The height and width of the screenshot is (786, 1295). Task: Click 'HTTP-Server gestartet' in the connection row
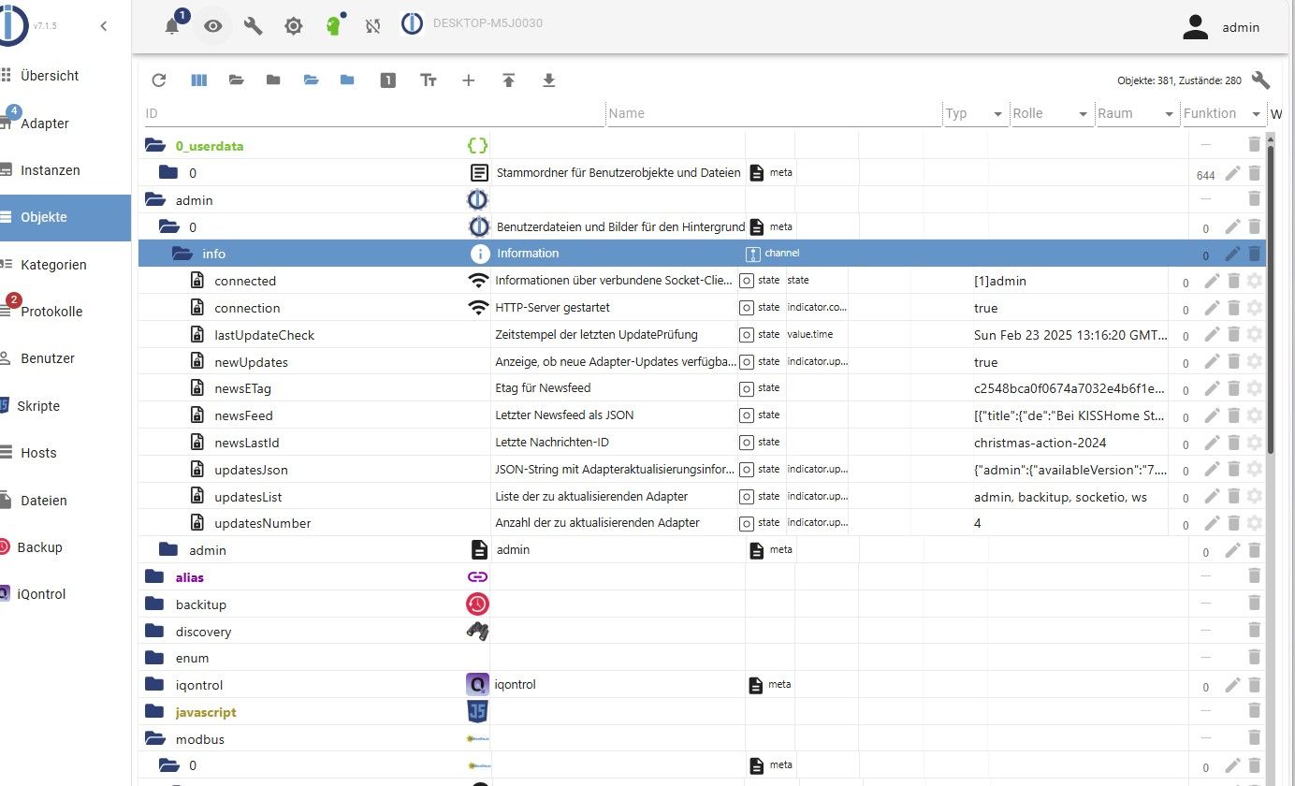pyautogui.click(x=552, y=308)
